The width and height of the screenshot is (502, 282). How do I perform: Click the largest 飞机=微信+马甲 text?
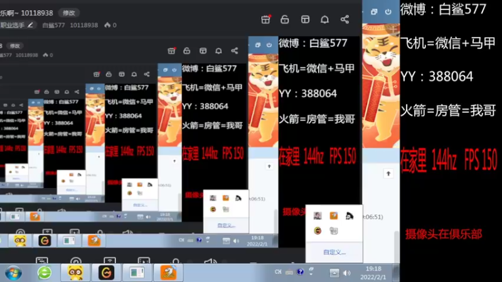[448, 43]
